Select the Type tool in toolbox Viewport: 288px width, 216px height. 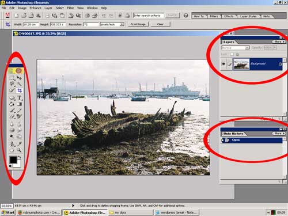coord(19,98)
